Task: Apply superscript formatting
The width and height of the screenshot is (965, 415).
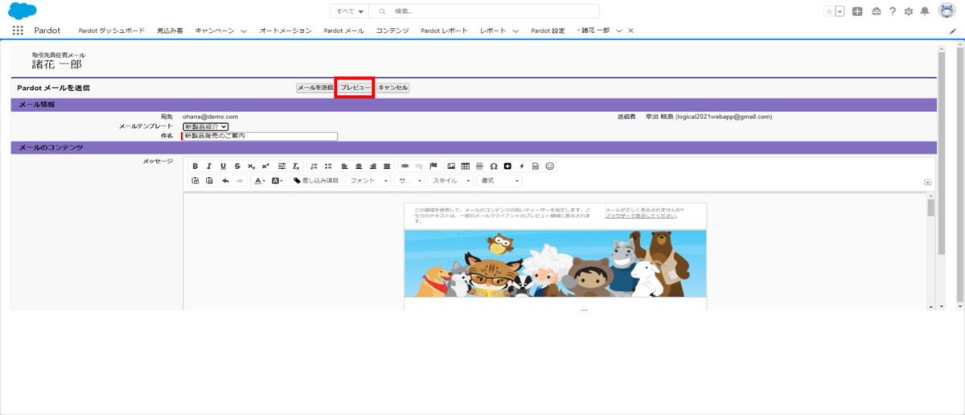Action: 265,166
